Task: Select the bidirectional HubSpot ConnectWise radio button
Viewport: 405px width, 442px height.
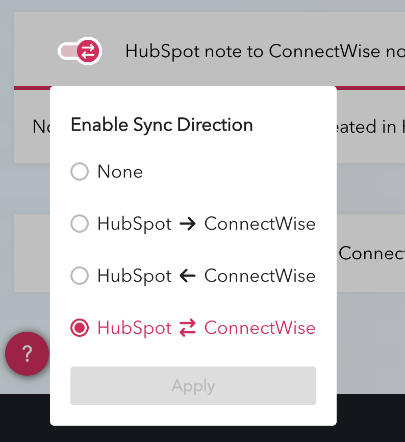Action: coord(80,328)
